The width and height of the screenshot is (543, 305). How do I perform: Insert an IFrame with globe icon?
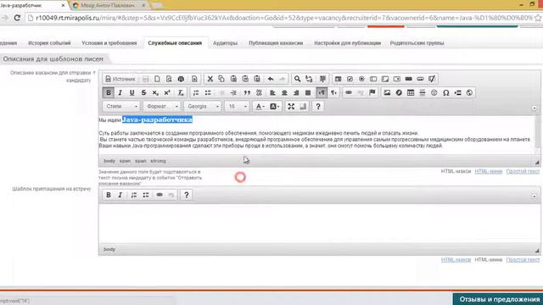469,92
